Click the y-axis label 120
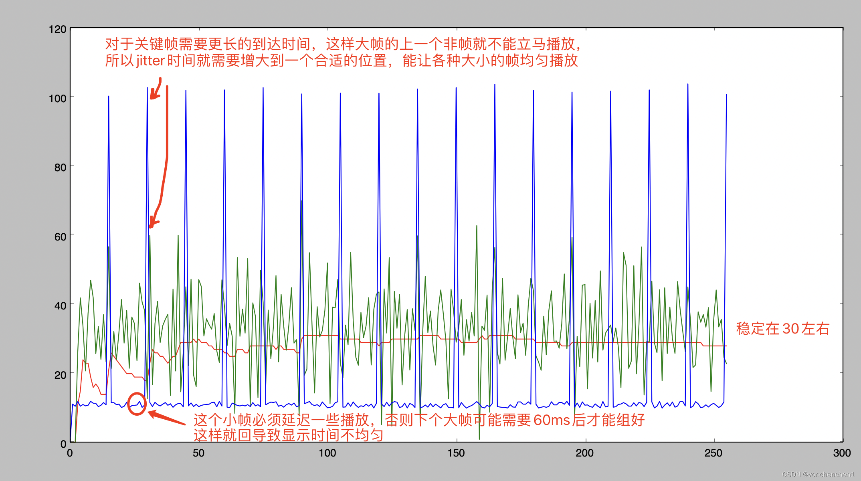The height and width of the screenshot is (481, 861). click(x=57, y=29)
